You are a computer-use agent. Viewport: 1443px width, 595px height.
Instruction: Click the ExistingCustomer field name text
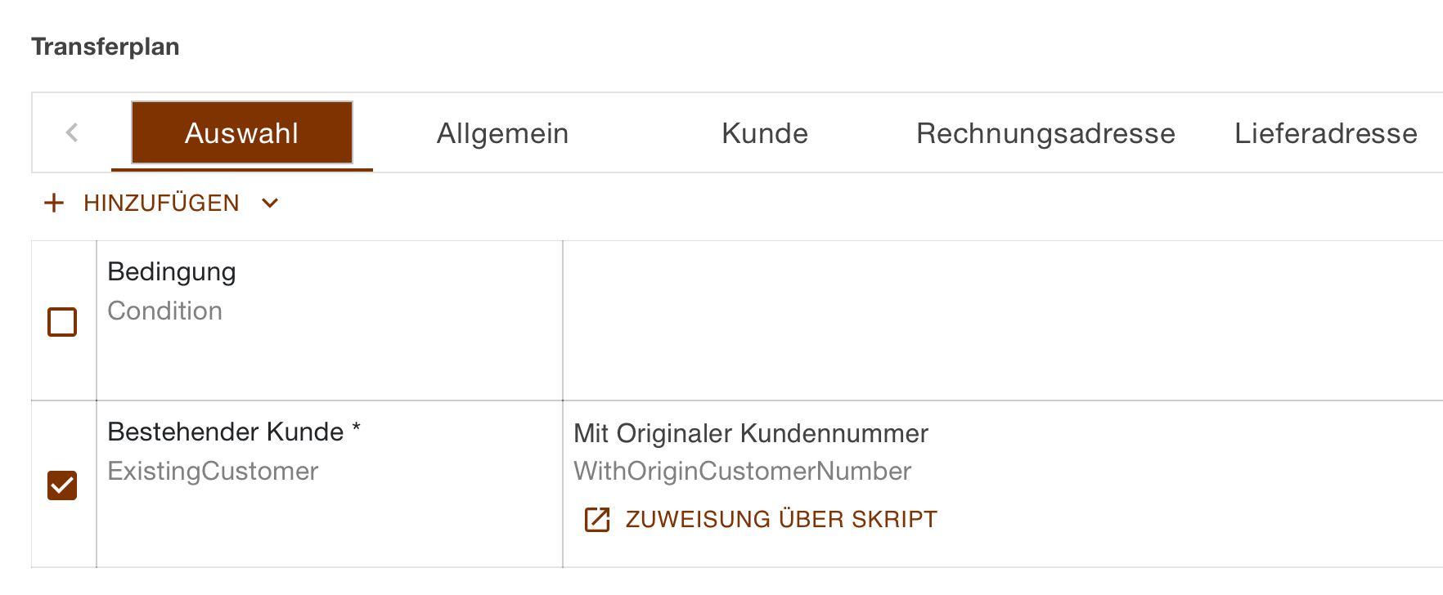(213, 471)
